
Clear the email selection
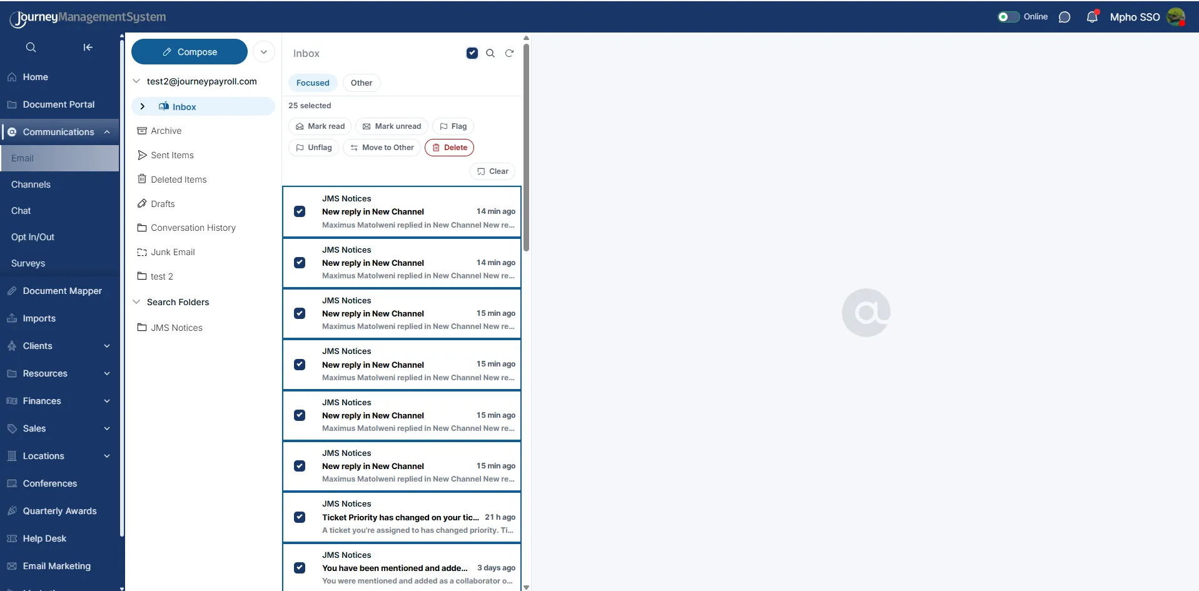coord(492,171)
